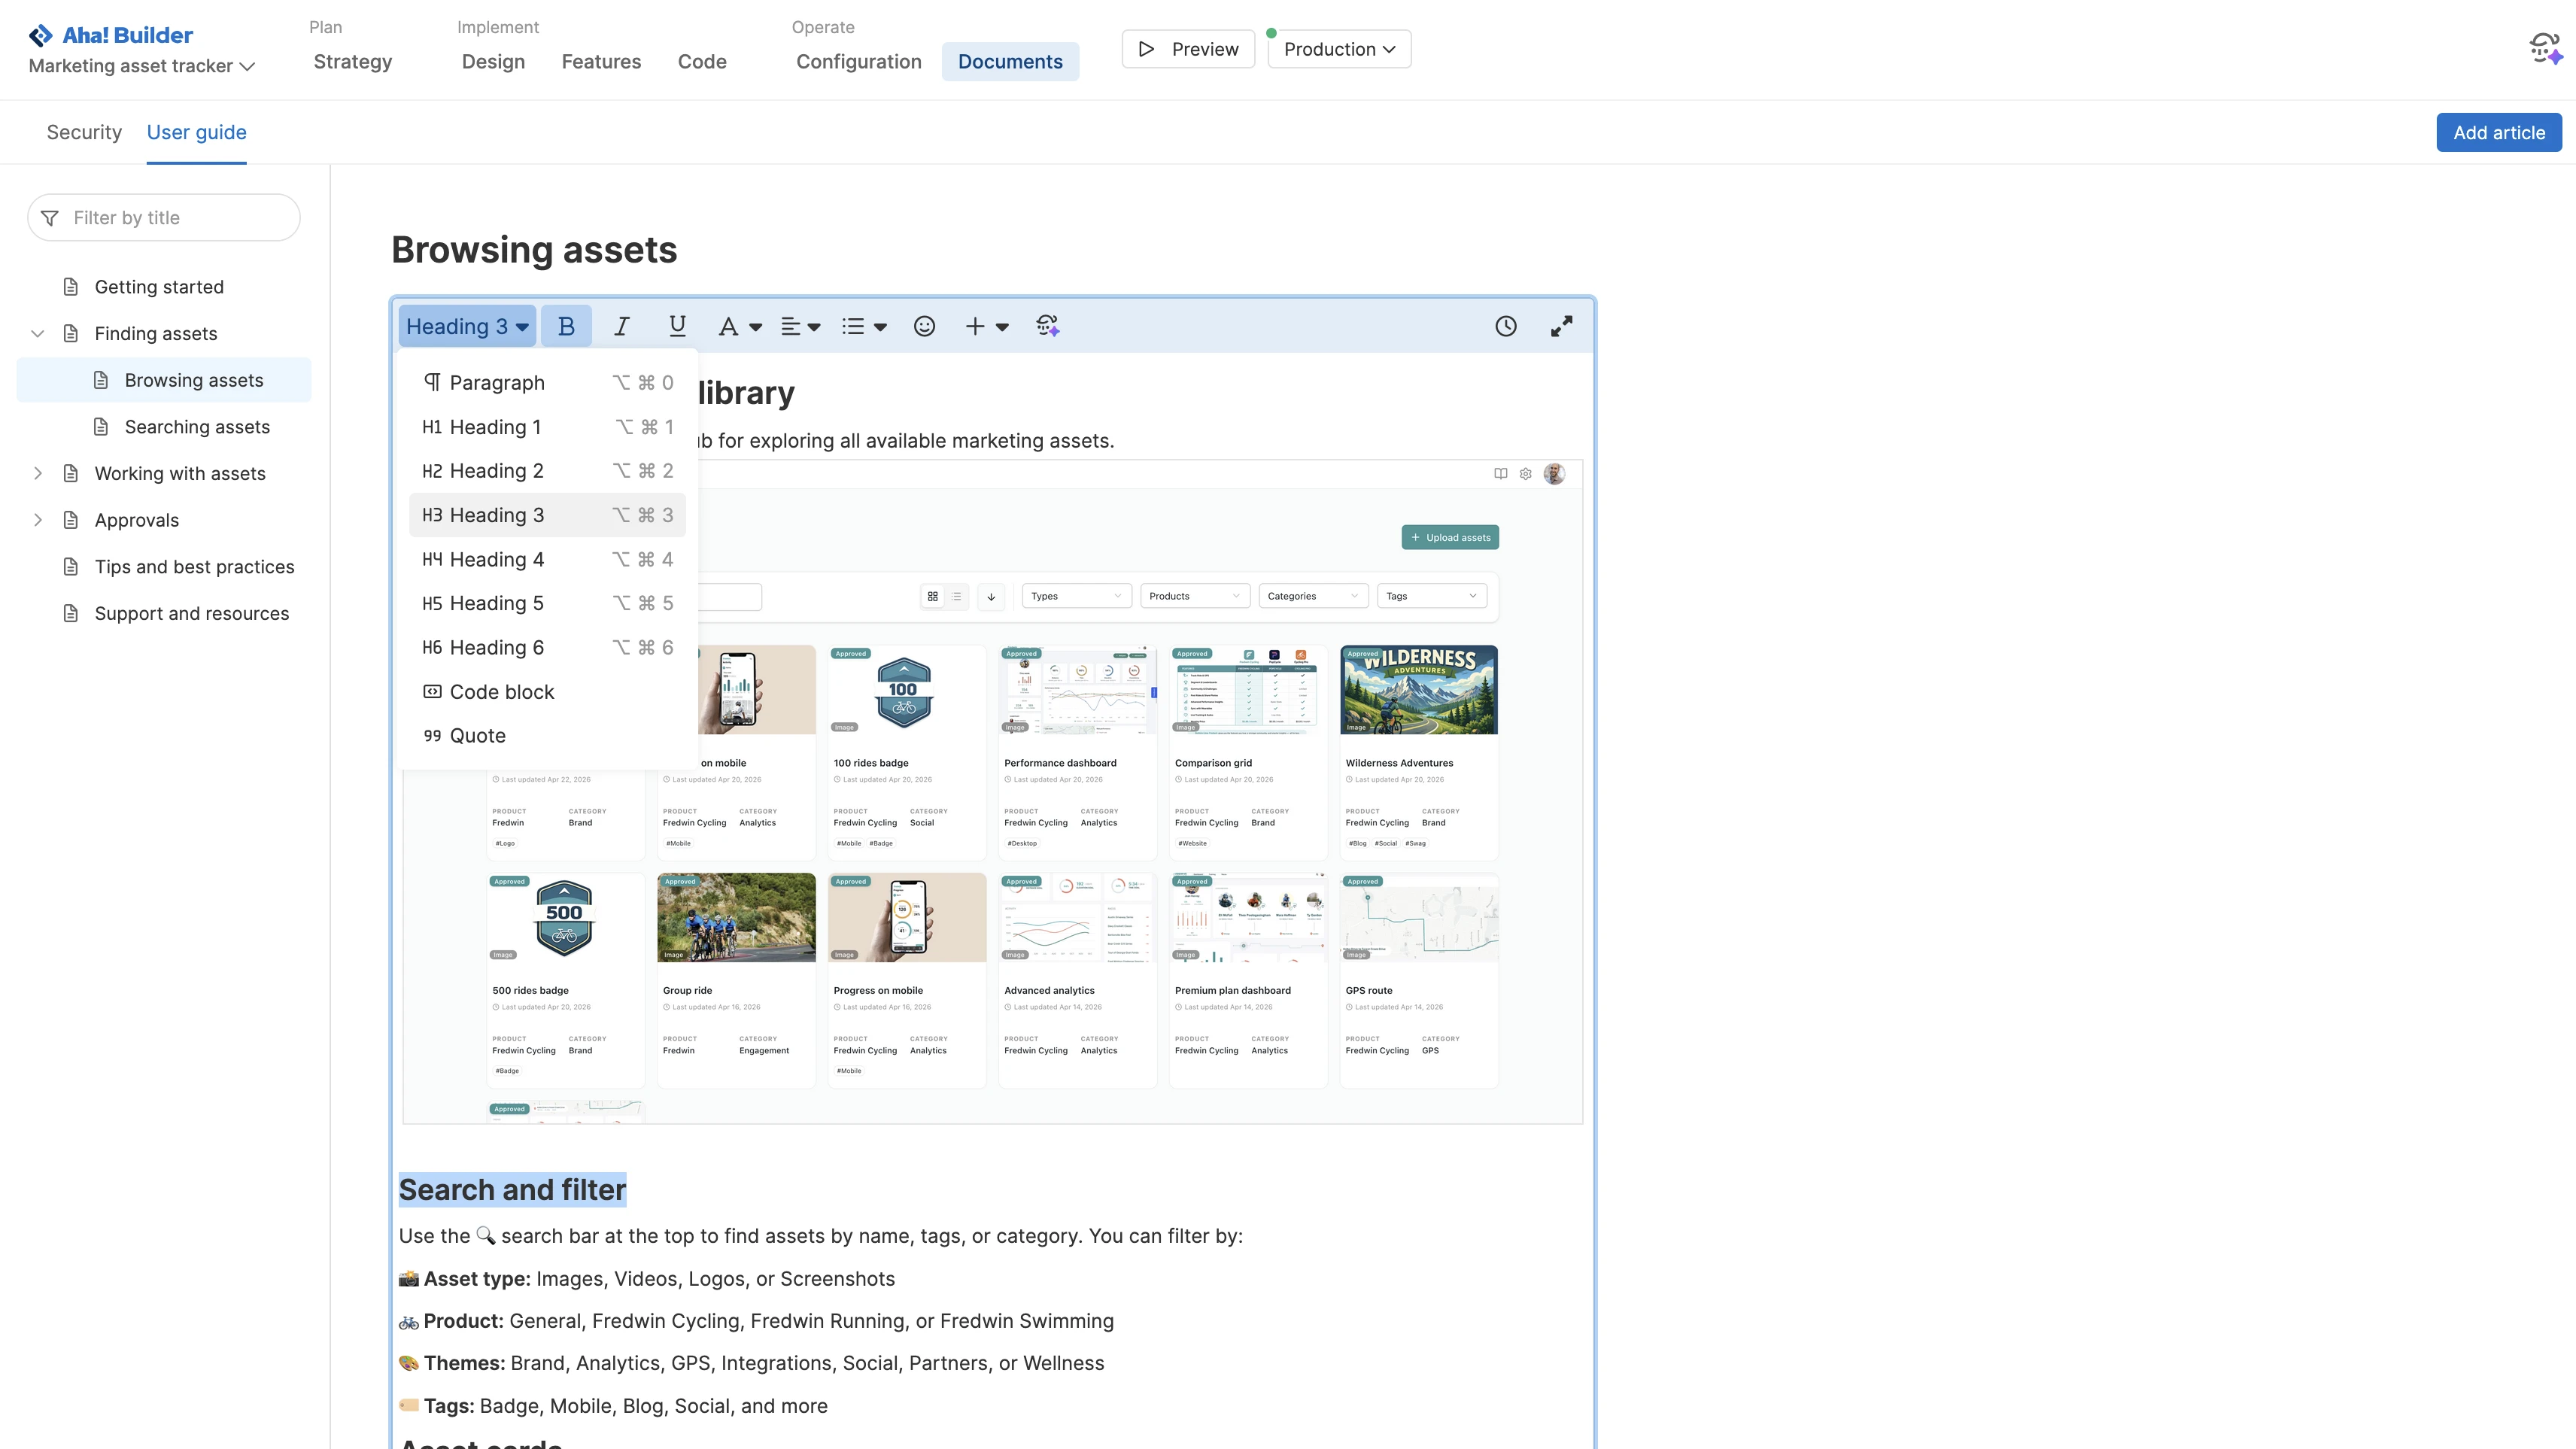This screenshot has width=2576, height=1449.
Task: Apply italic formatting to selected text
Action: point(621,326)
